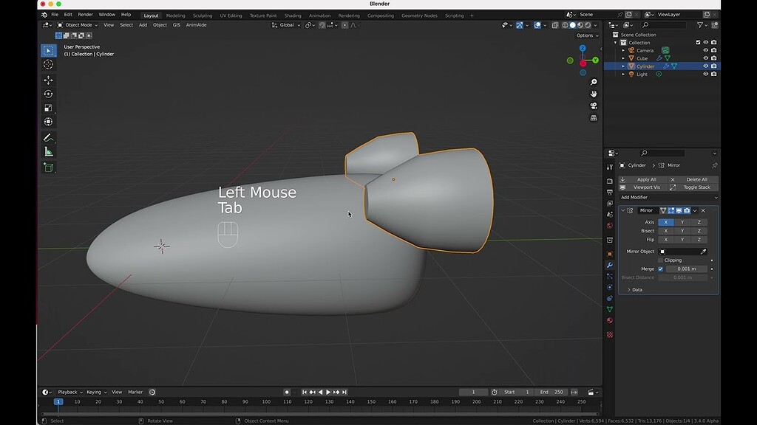Activate the Measure tool
The width and height of the screenshot is (757, 425).
tap(48, 152)
